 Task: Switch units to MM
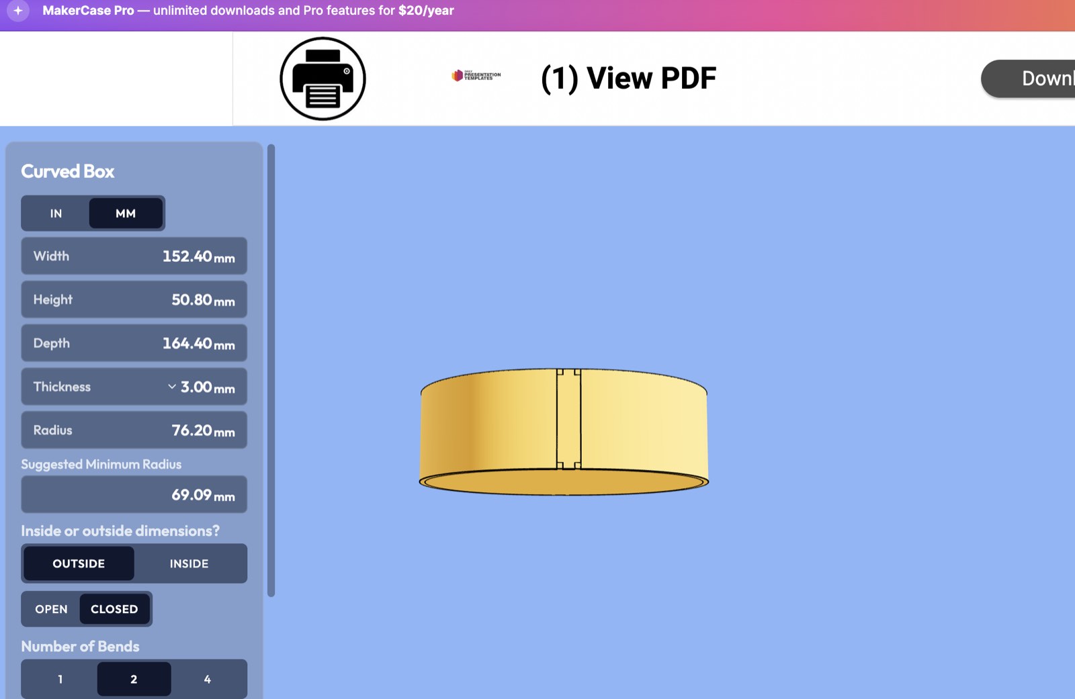click(x=126, y=214)
